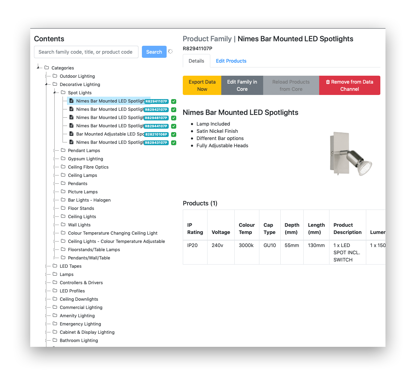Click the Wall Lights folder icon

(63, 224)
